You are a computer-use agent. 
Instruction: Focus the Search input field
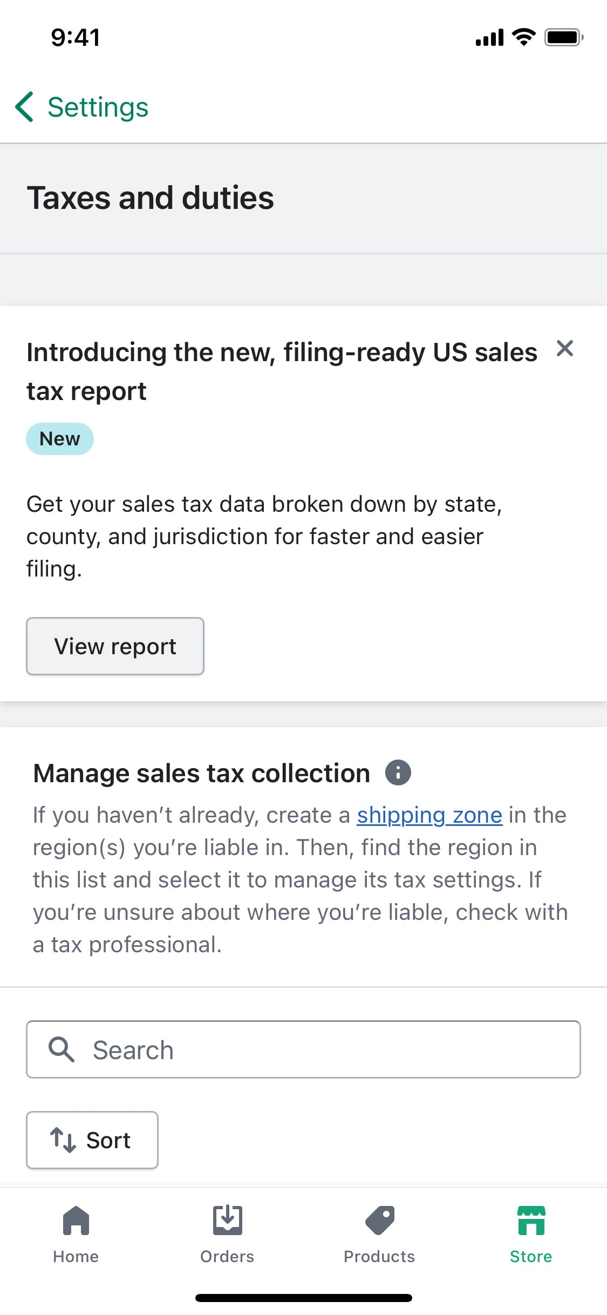pyautogui.click(x=303, y=1049)
